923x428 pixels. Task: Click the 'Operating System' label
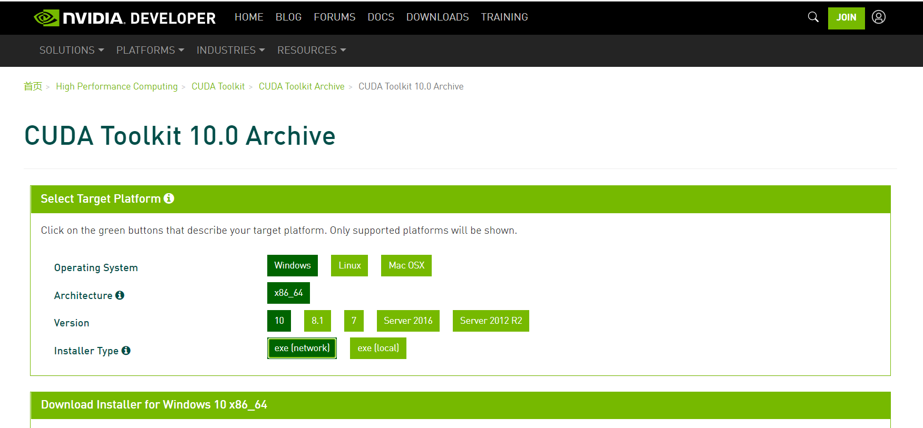click(96, 267)
